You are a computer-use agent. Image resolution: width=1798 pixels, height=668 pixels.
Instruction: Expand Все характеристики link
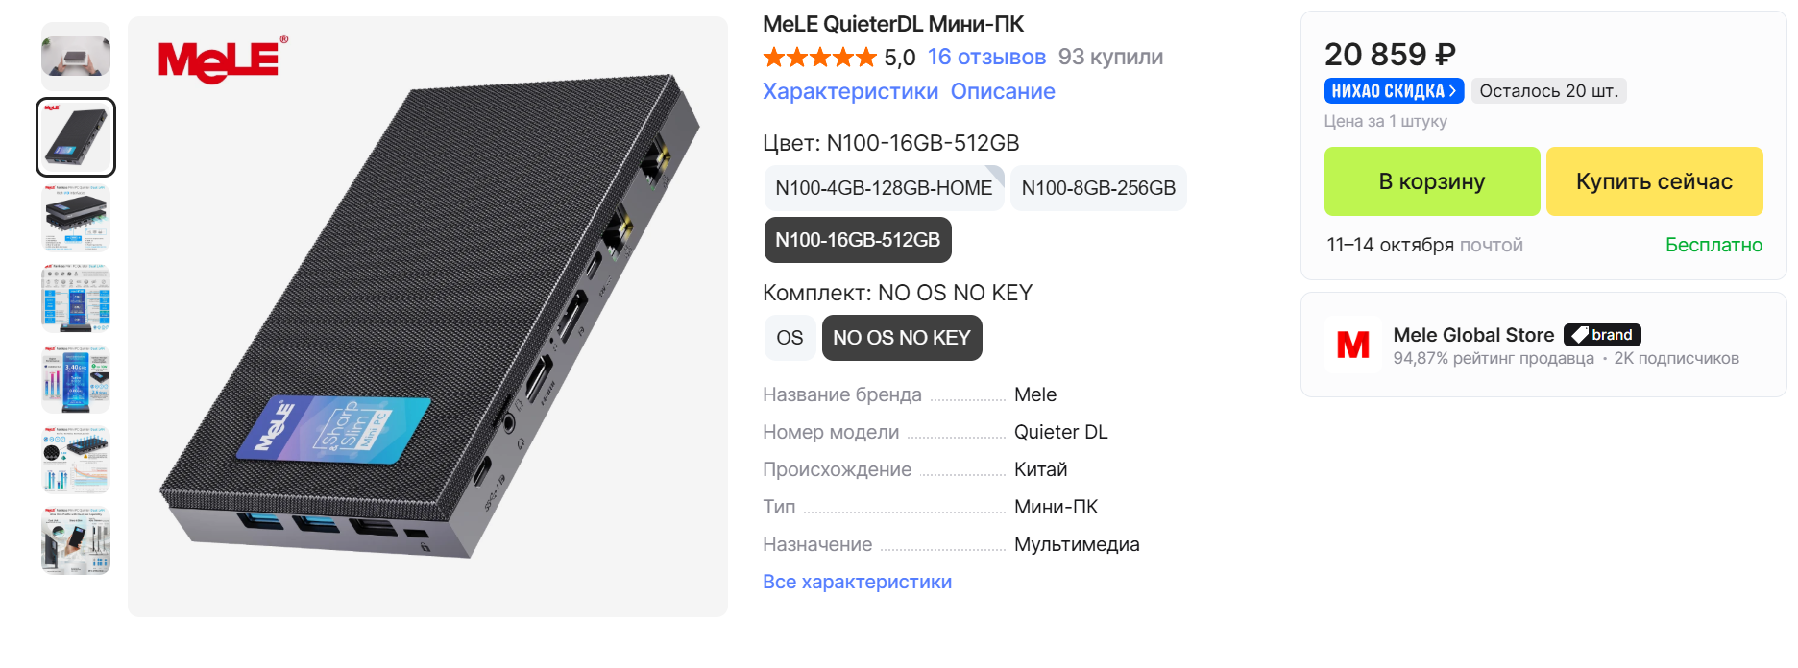[x=857, y=582]
